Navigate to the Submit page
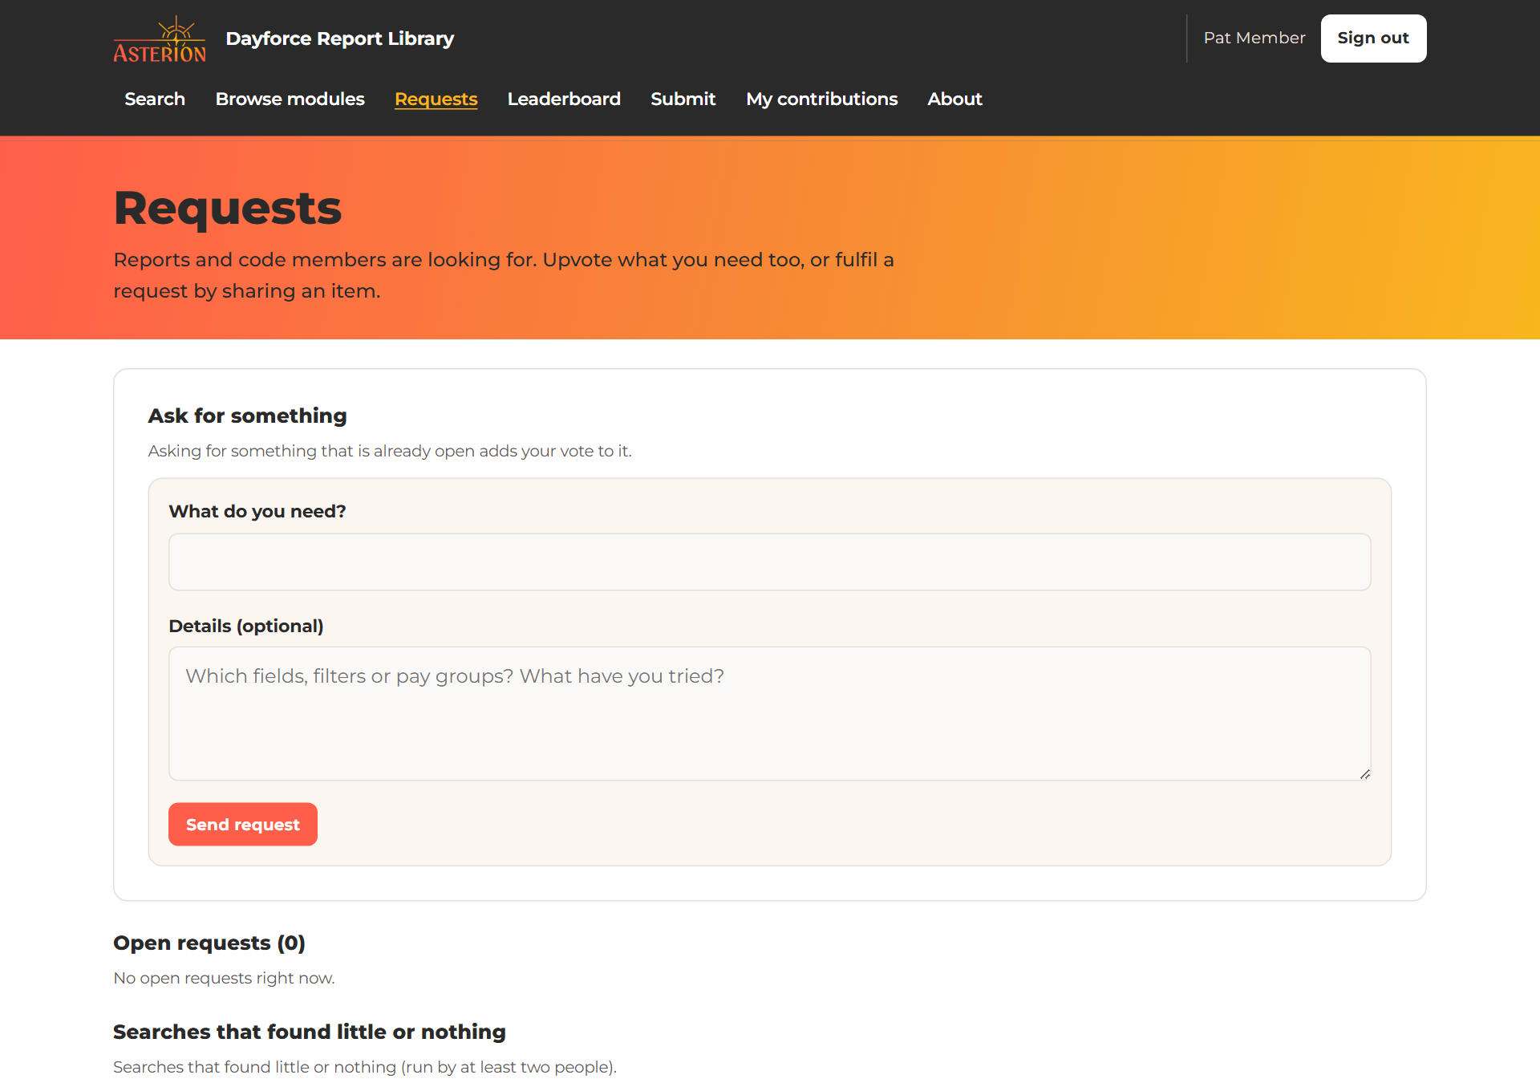Screen dimensions: 1540x1083 683,99
